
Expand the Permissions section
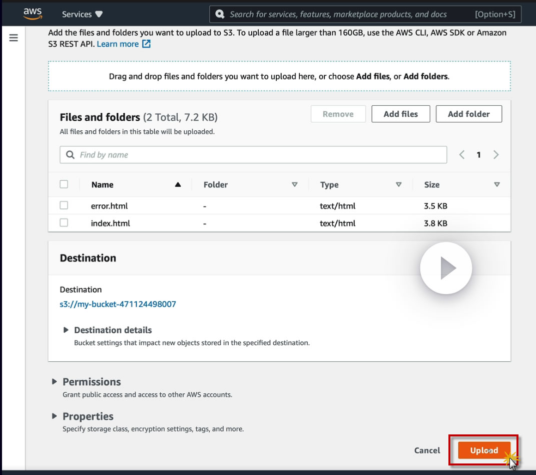(x=55, y=382)
